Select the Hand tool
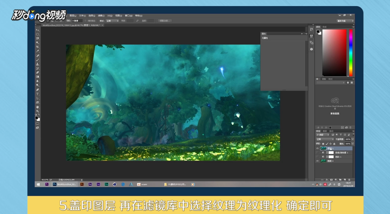Image resolution: width=390 pixels, height=214 pixels. click(x=38, y=107)
